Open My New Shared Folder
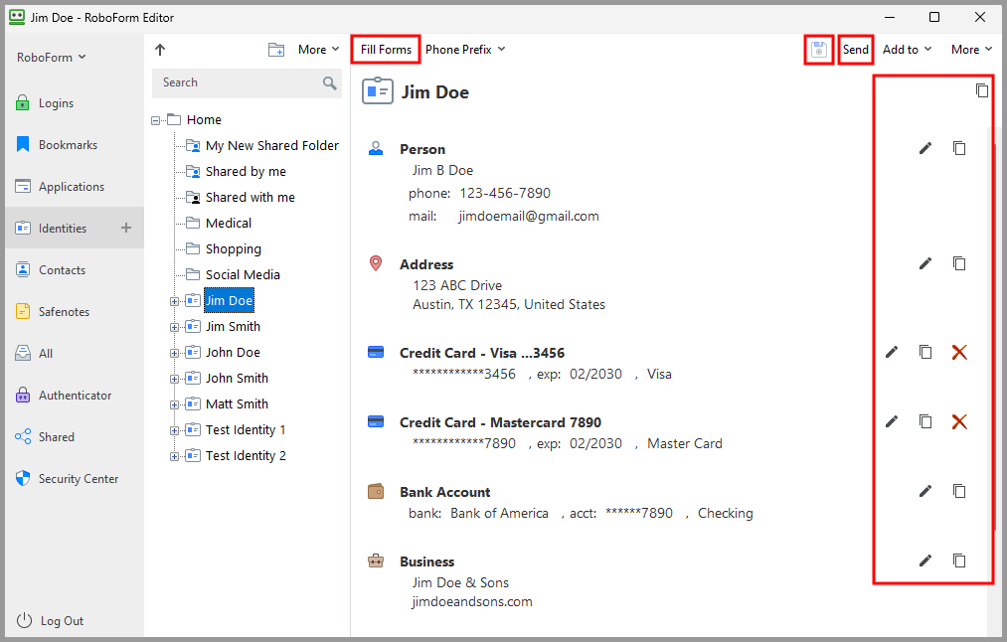The height and width of the screenshot is (642, 1007). [262, 146]
